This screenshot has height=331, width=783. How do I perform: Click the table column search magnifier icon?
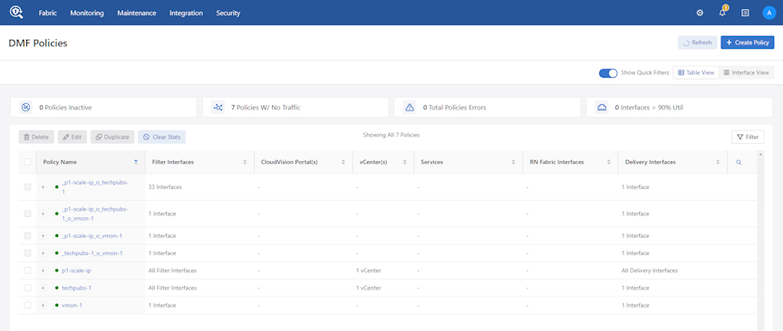(739, 162)
